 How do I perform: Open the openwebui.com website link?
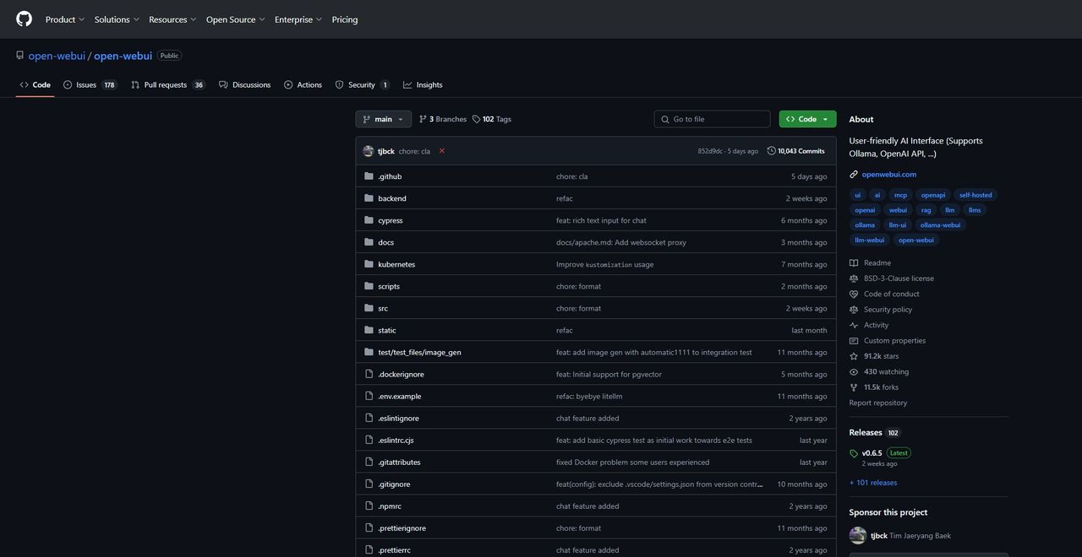888,174
